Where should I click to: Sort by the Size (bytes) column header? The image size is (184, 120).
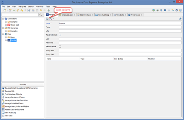(x=130, y=59)
